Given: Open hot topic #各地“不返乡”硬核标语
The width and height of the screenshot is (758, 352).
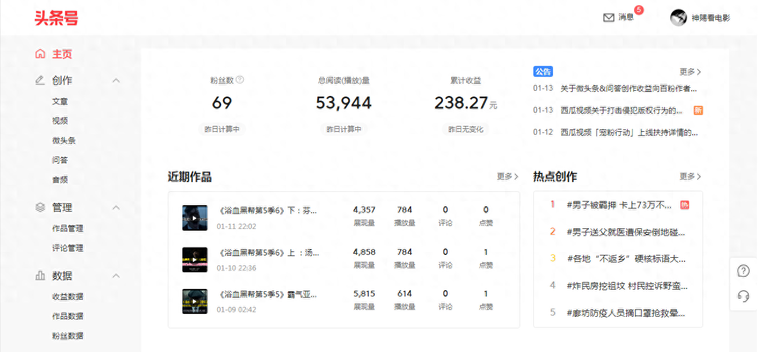Looking at the screenshot, I should coord(626,258).
